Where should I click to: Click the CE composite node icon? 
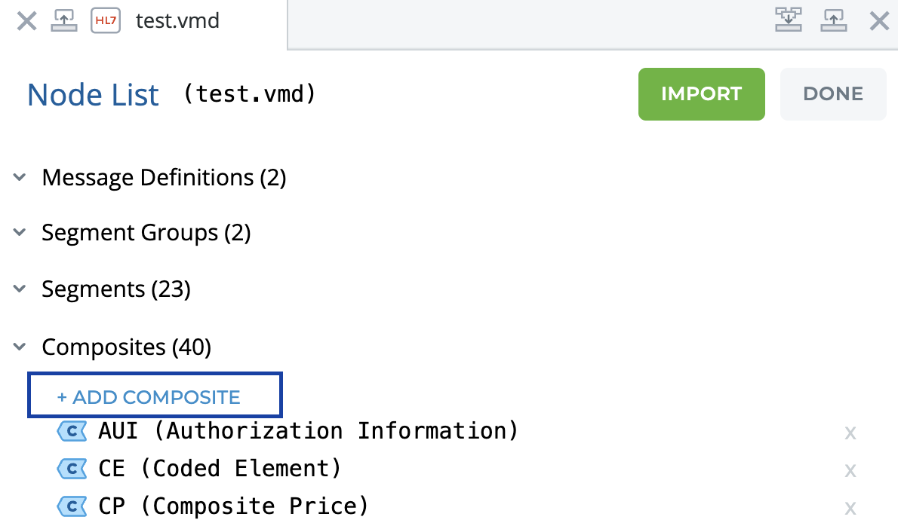[x=72, y=469]
